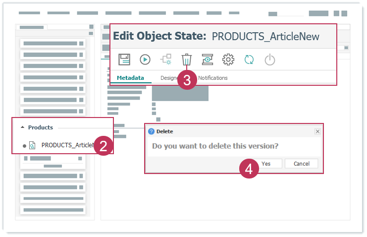The height and width of the screenshot is (237, 367).
Task: Select PRODUCTS_ArticleNew in the tree
Action: (x=67, y=145)
